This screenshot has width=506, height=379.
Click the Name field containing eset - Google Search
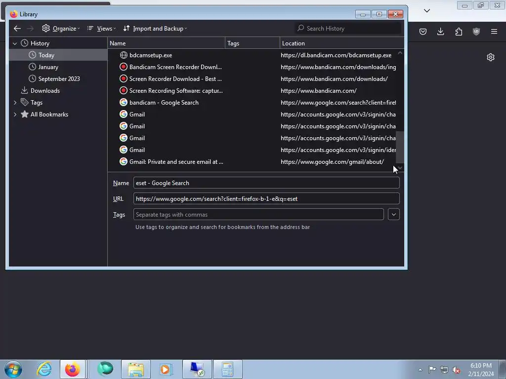point(266,183)
